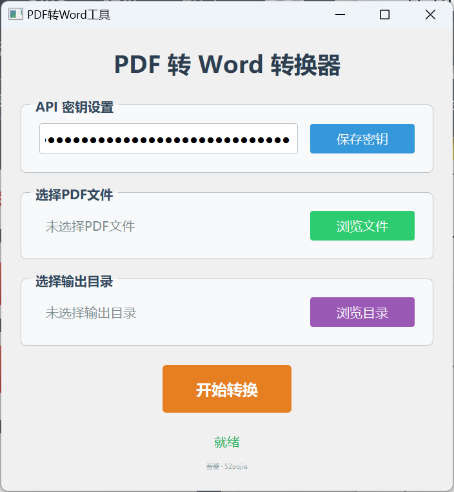Click the 就绪 status text
This screenshot has height=492, width=454.
227,442
